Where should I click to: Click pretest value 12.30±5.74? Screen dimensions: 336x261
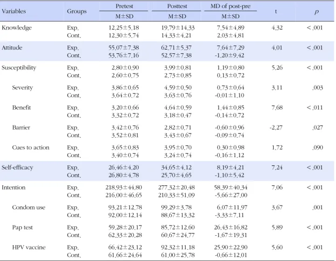(x=123, y=35)
